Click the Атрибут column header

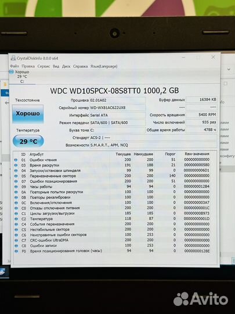click(x=37, y=154)
